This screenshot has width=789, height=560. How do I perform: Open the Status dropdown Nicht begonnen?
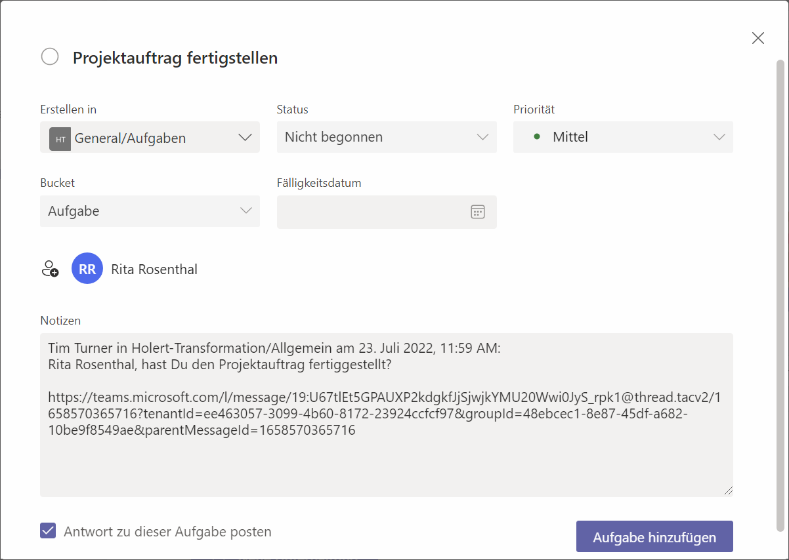tap(387, 137)
